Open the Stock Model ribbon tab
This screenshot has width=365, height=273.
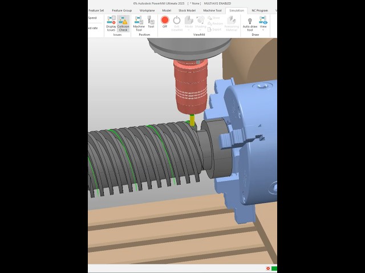(x=187, y=10)
